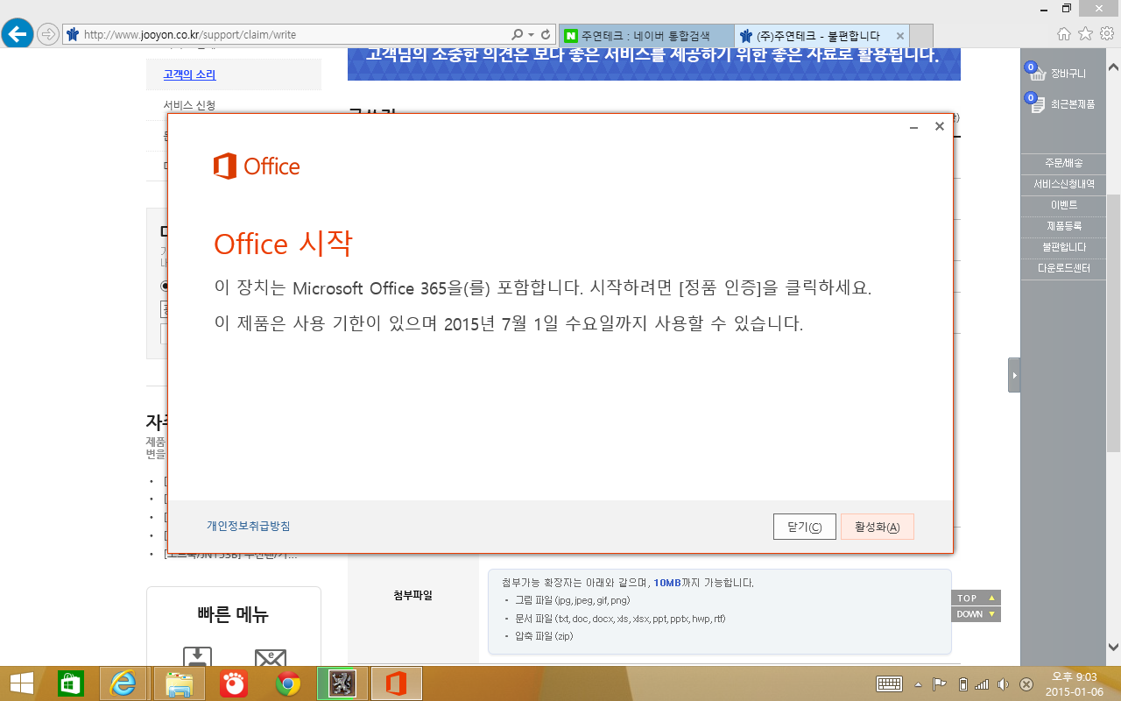Open Windows Store from taskbar
Screen dimensions: 1121x701
(70, 683)
